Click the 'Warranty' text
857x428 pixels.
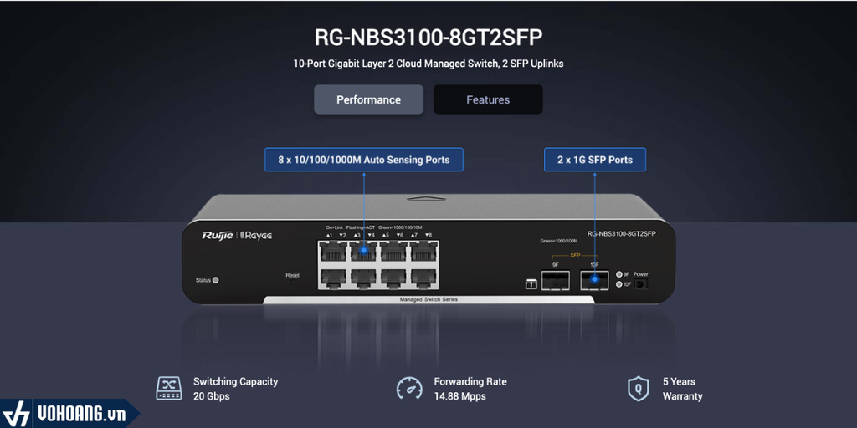tap(683, 396)
